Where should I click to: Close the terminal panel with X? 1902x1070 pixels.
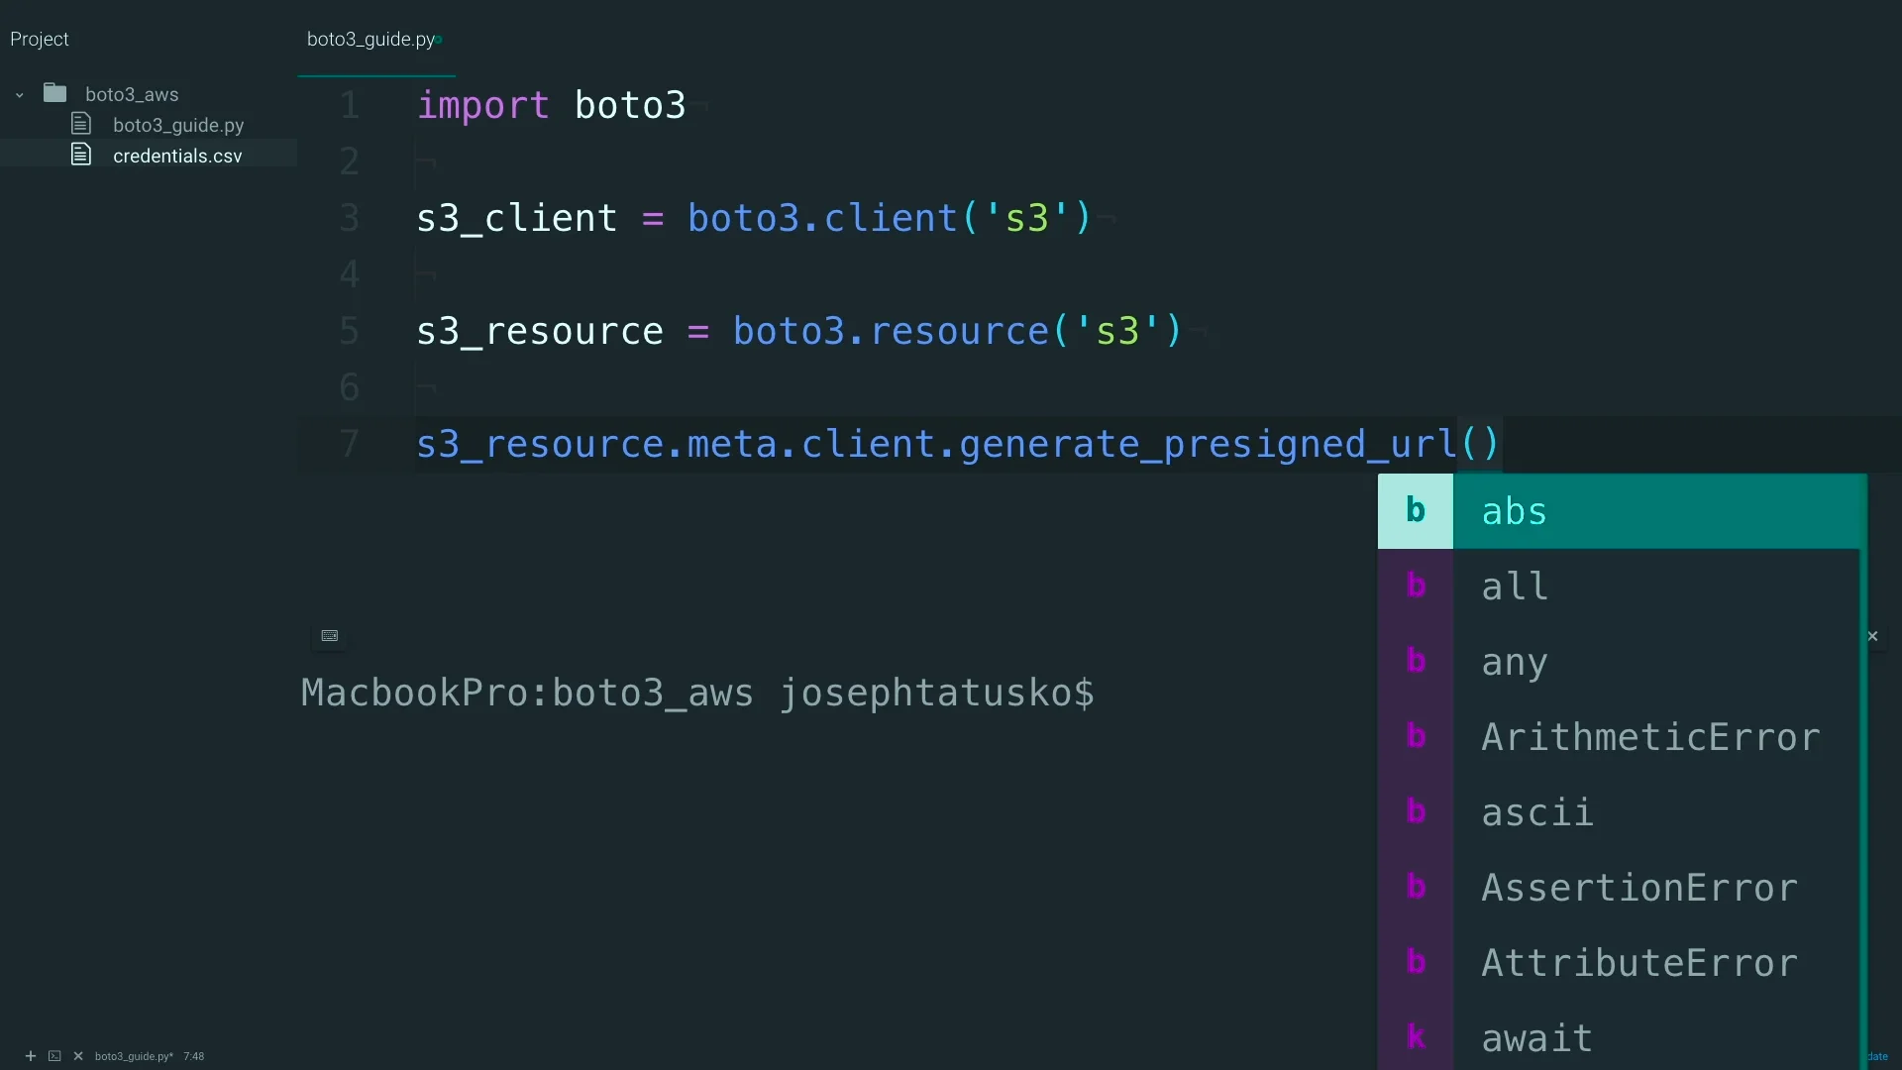click(x=1872, y=636)
